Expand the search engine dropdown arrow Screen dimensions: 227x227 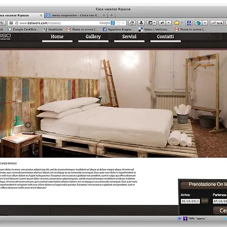click(124, 23)
